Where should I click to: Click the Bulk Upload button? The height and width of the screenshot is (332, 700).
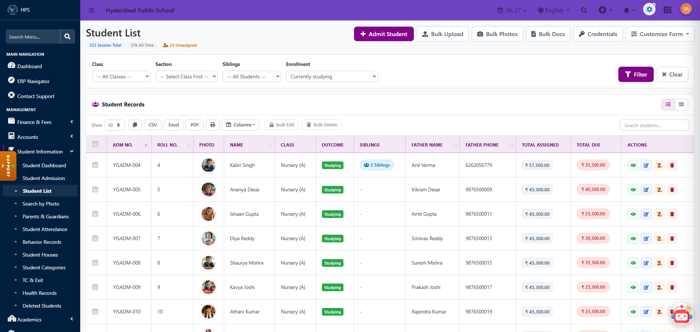pyautogui.click(x=443, y=34)
